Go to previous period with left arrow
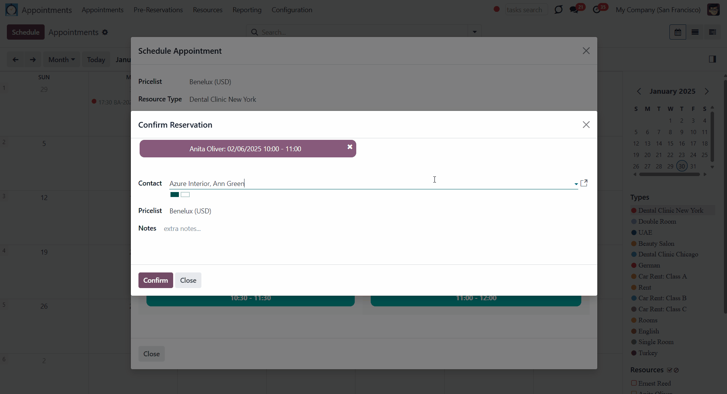 (15, 59)
